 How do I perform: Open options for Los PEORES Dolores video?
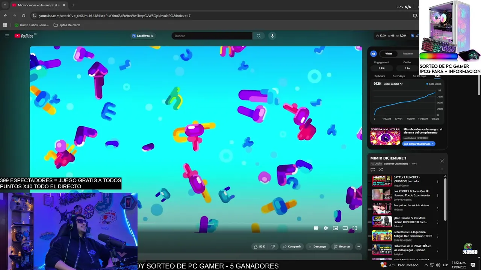pos(438,195)
